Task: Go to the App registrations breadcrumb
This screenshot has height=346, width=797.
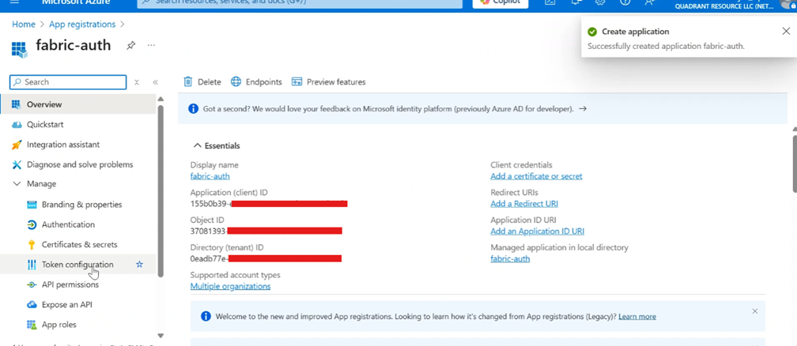Action: 82,24
